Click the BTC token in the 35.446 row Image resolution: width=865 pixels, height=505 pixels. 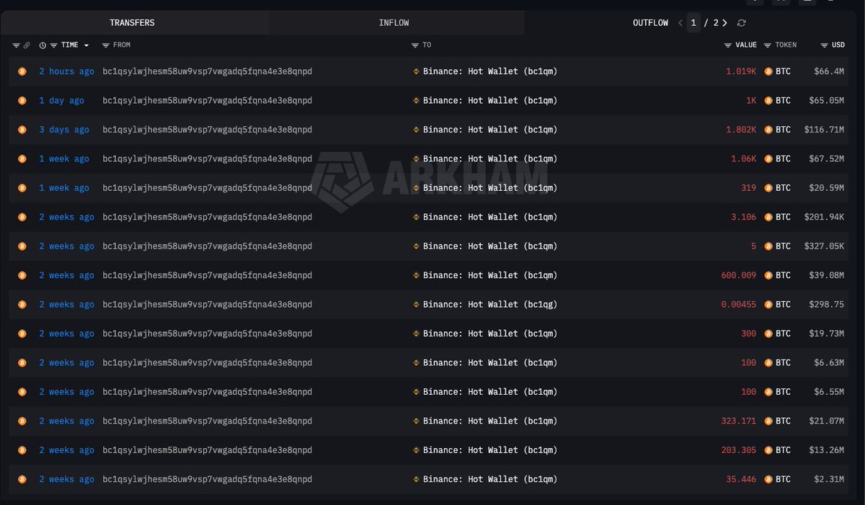pos(777,479)
